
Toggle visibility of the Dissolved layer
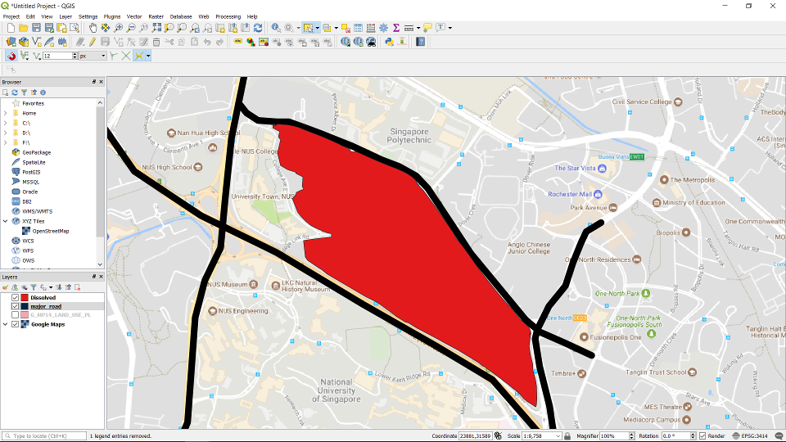tap(15, 297)
